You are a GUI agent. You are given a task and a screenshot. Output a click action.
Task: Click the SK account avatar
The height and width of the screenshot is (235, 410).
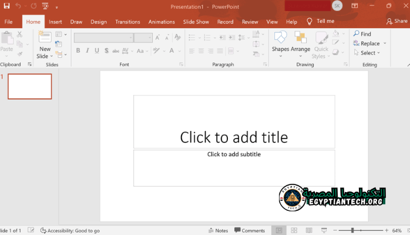click(337, 6)
